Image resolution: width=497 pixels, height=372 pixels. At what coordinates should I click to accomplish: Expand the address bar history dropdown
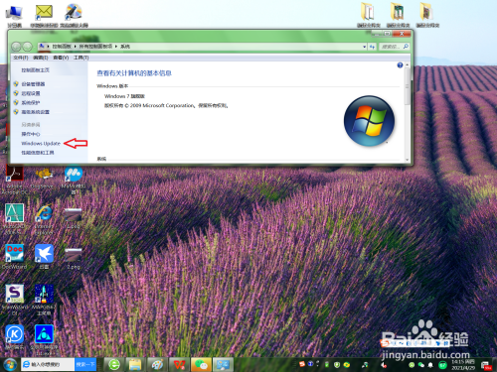pos(364,47)
